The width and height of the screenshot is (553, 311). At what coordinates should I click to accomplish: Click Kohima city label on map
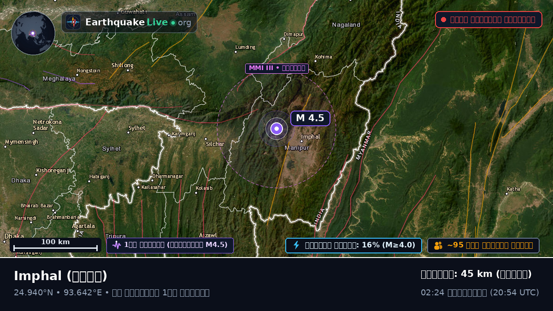pos(324,57)
